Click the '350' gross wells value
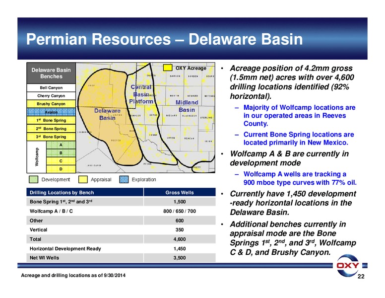This screenshot has width=385, height=298. click(180, 230)
